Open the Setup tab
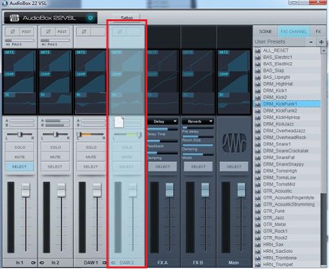The width and height of the screenshot is (329, 269). (x=127, y=18)
